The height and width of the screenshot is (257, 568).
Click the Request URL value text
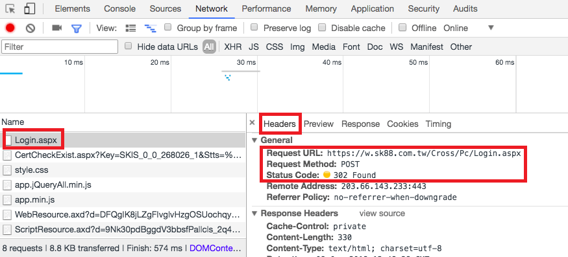424,153
